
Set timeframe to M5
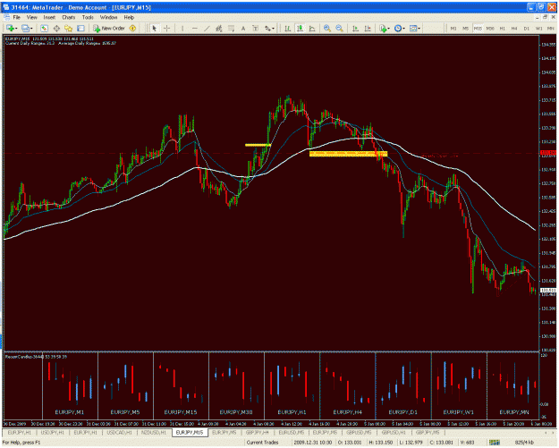466,28
